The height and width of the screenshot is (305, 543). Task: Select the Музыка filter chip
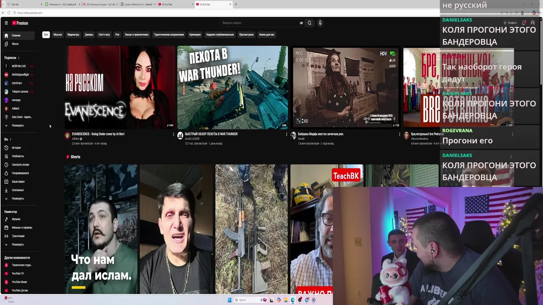point(58,35)
